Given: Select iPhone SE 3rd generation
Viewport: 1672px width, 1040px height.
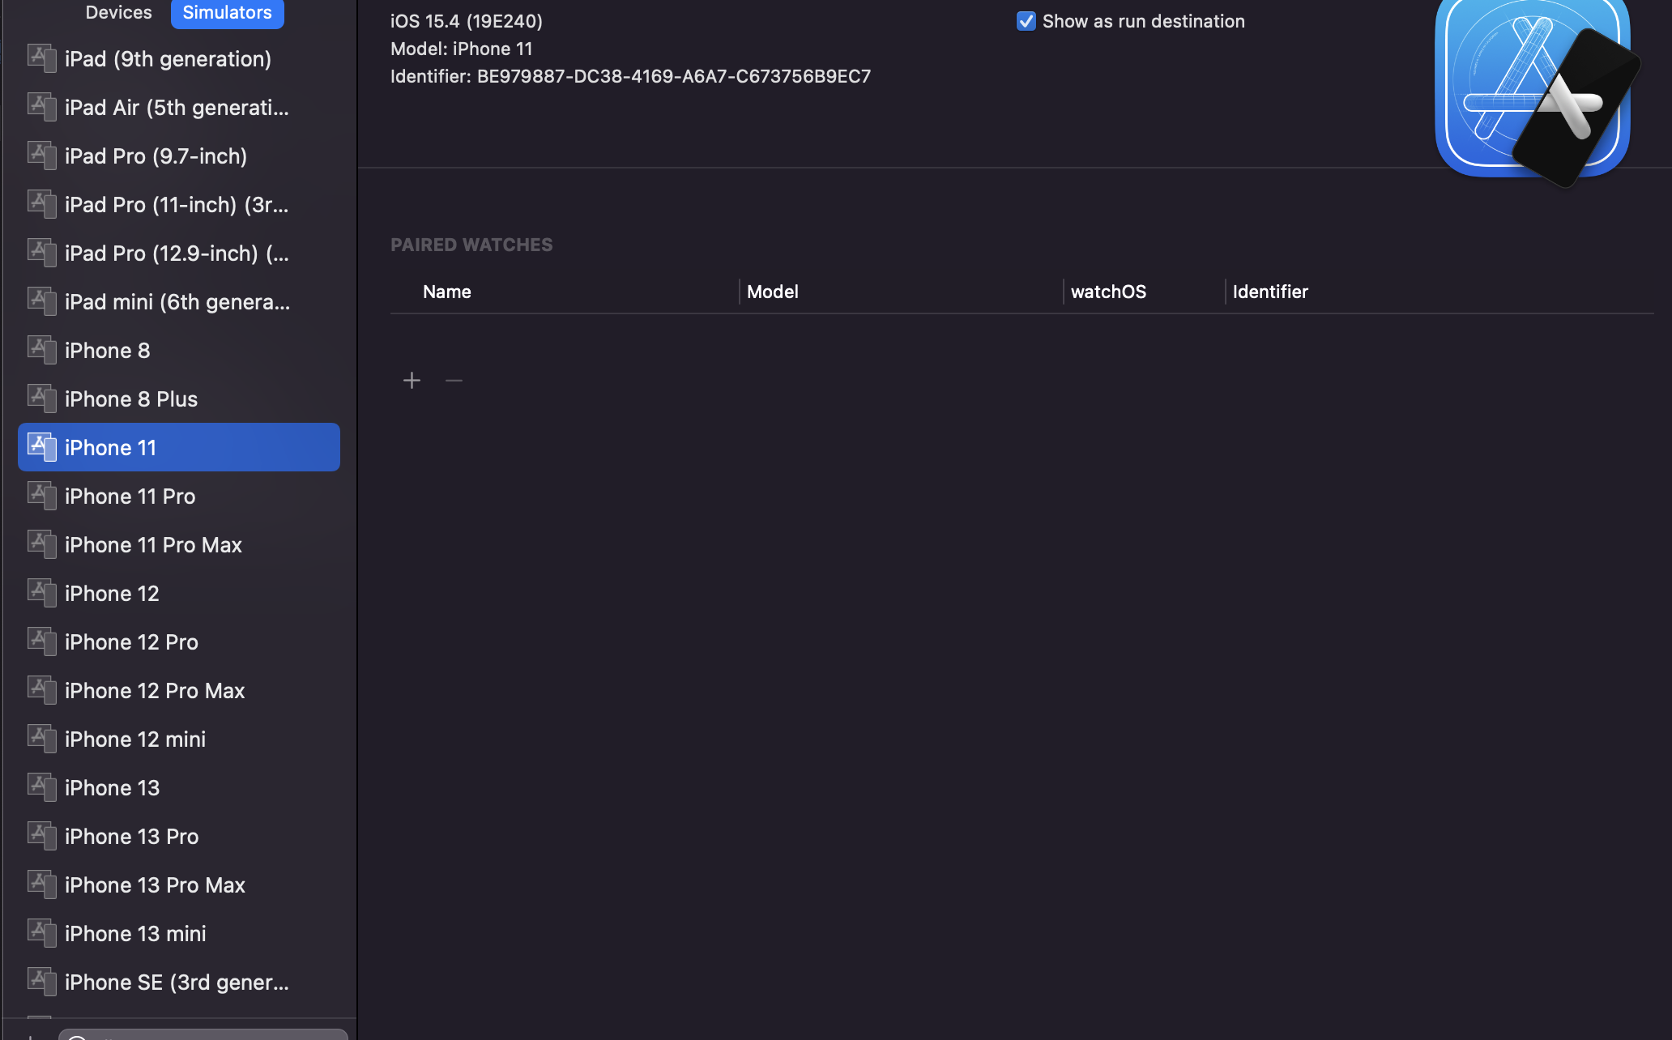Looking at the screenshot, I should click(x=178, y=982).
